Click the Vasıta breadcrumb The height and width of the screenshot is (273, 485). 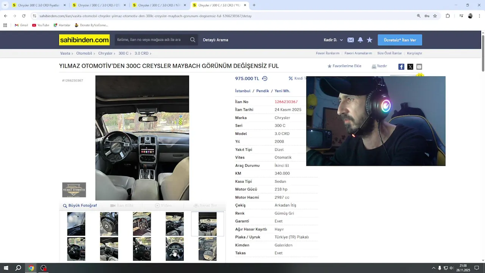tap(65, 53)
